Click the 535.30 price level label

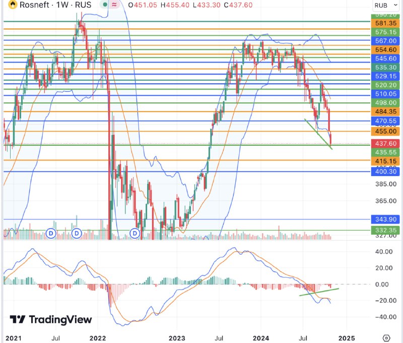pos(385,68)
